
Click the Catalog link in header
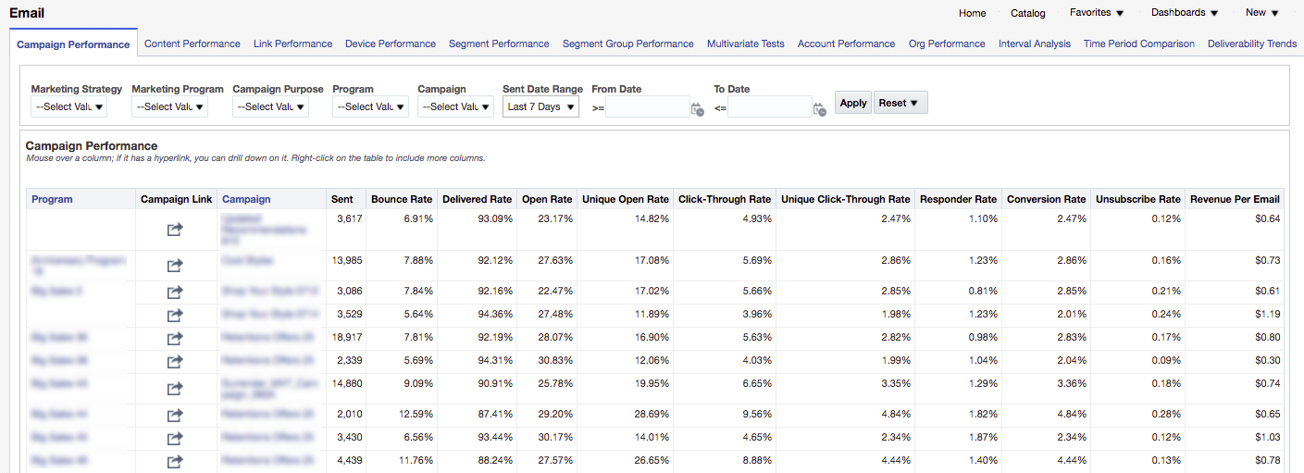pyautogui.click(x=1027, y=13)
